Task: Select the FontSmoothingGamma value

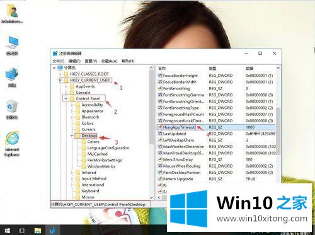Action: click(x=183, y=95)
